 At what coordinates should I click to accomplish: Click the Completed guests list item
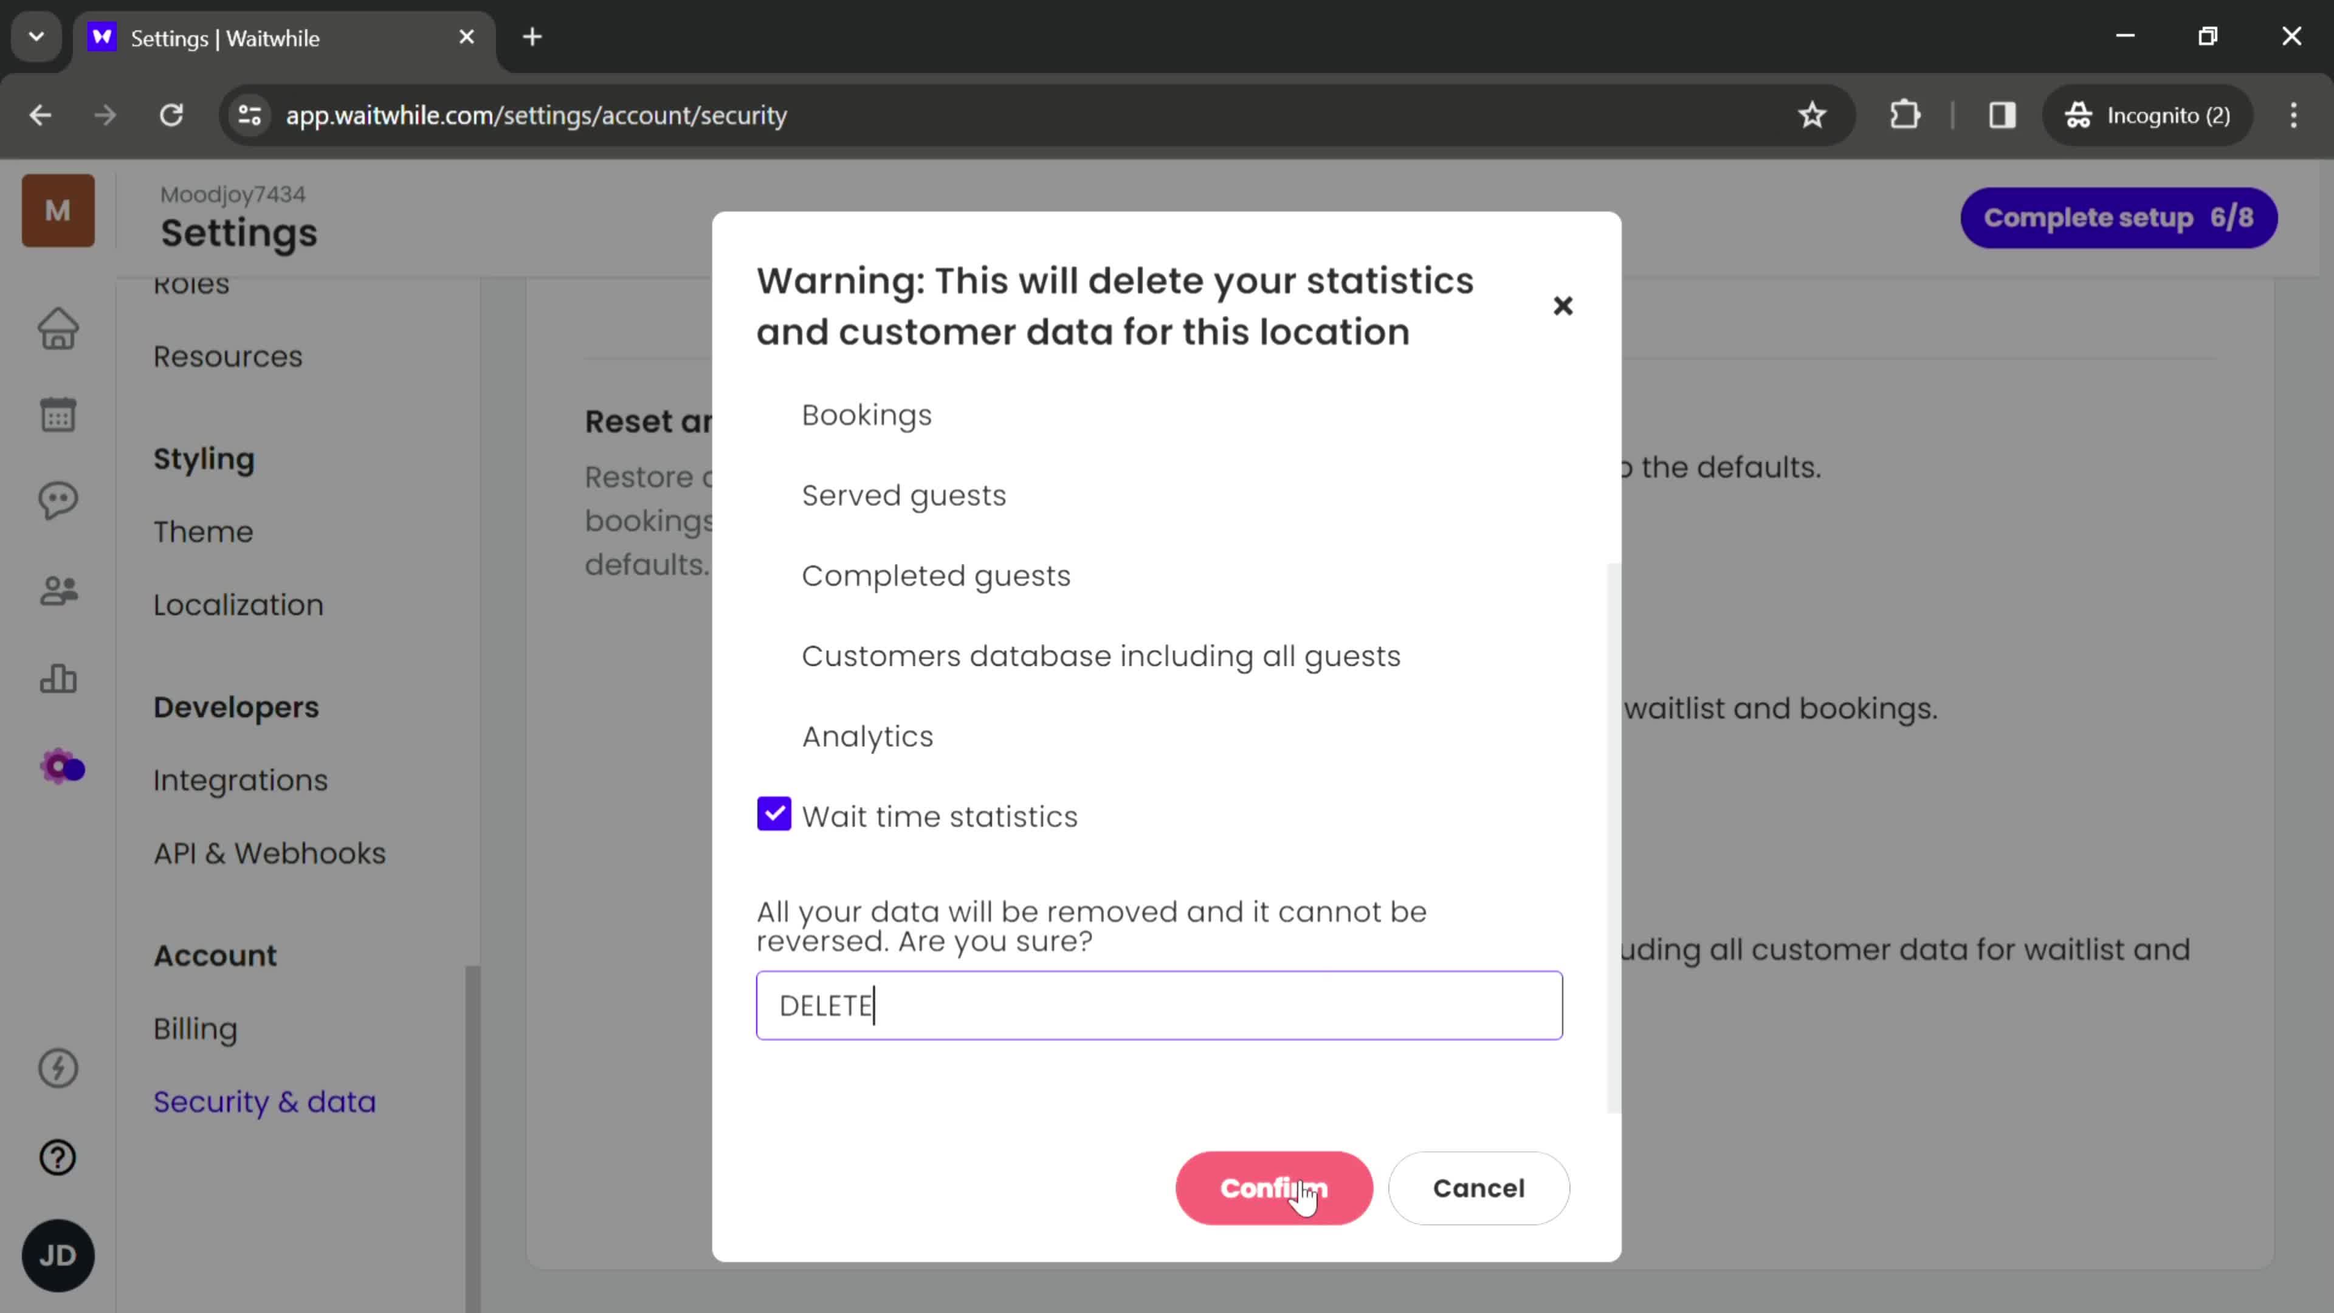point(936,576)
